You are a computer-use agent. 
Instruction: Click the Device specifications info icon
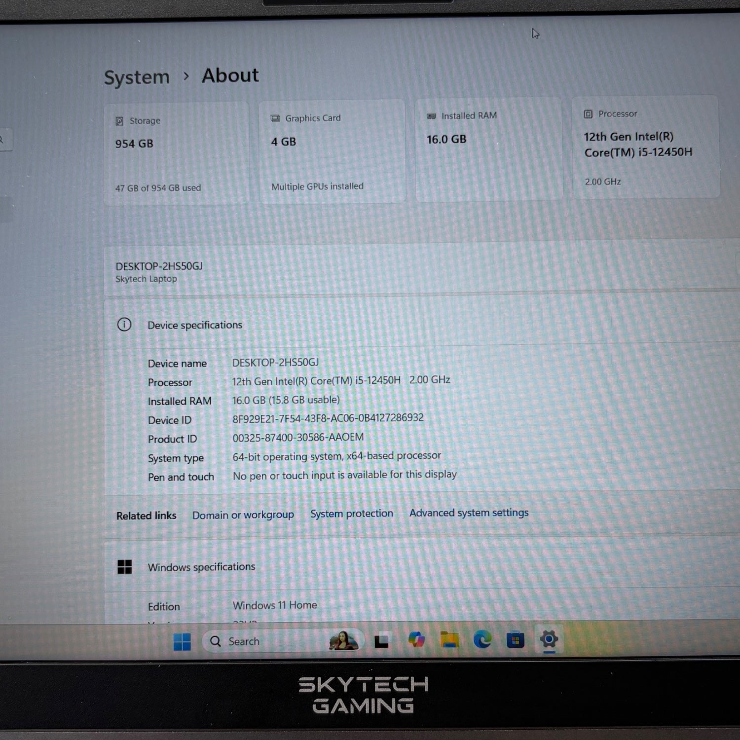[x=124, y=325]
